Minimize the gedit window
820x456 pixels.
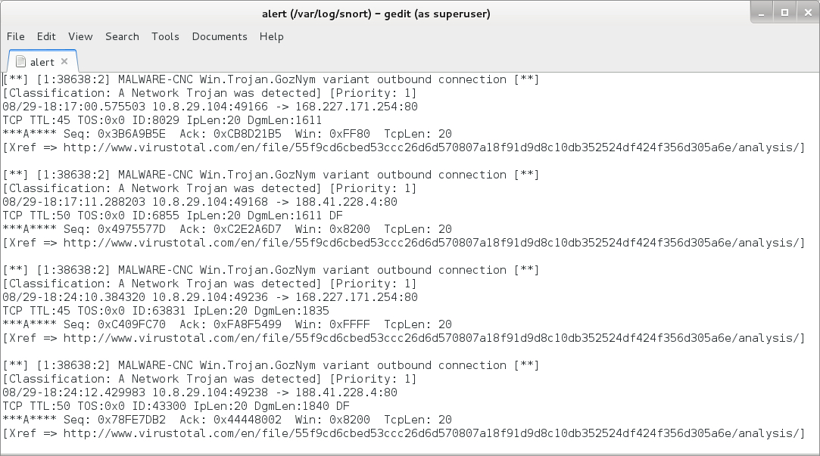pos(765,12)
